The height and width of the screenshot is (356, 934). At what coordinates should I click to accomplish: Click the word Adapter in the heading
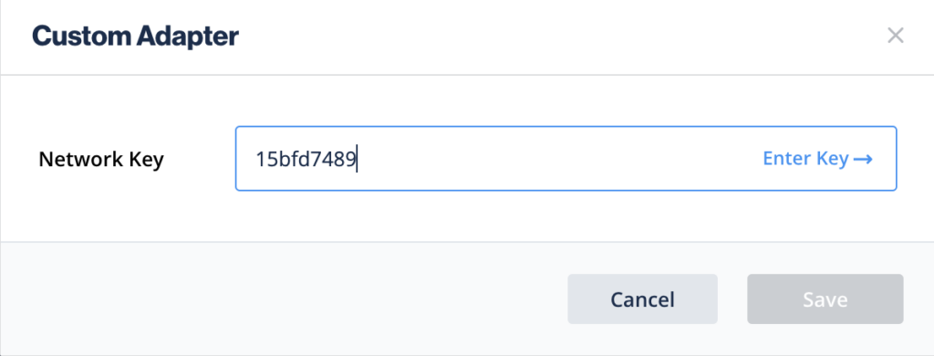[x=188, y=37]
